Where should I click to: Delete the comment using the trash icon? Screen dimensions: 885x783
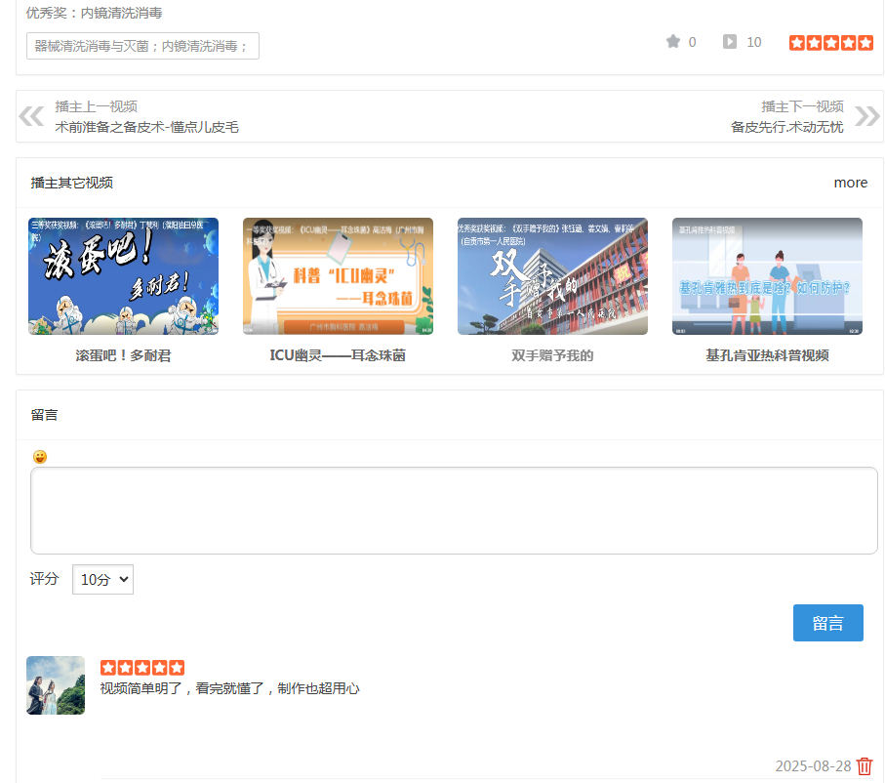click(865, 766)
